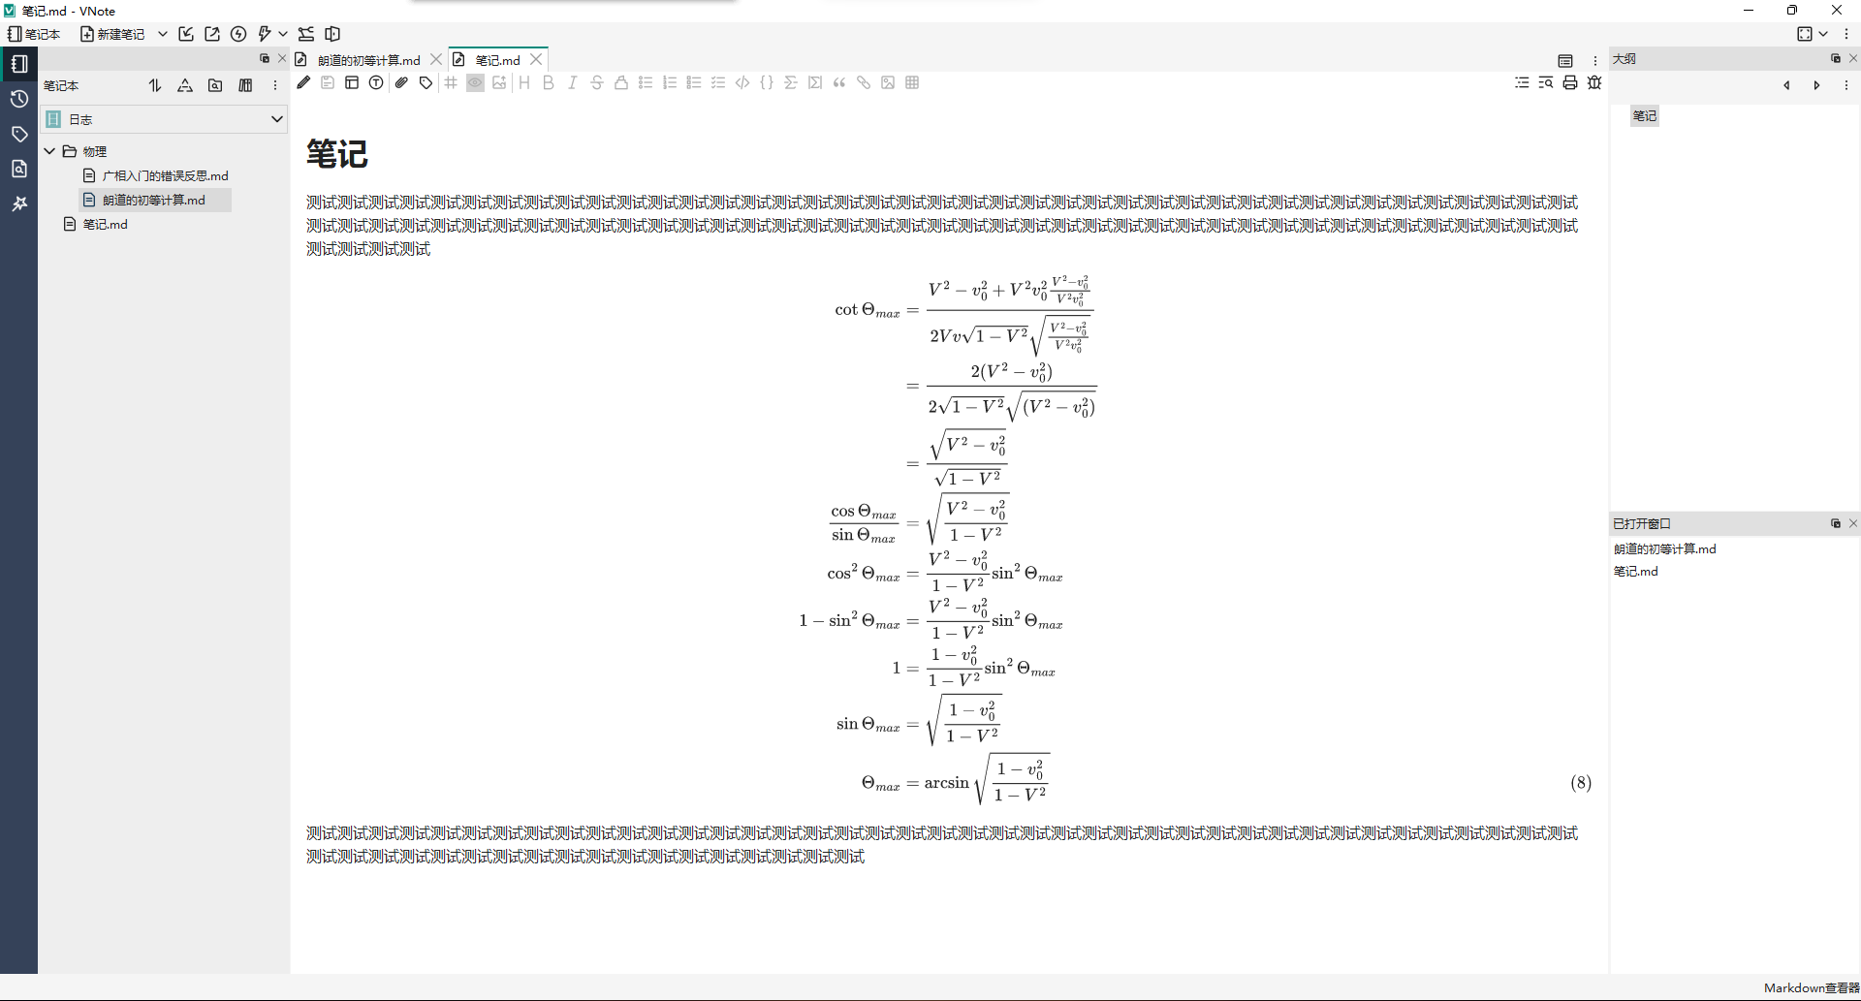This screenshot has width=1861, height=1001.
Task: Open history via the clock icon in sidebar
Action: click(x=19, y=98)
